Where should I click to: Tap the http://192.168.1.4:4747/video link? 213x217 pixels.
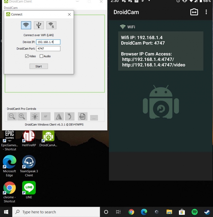154,65
